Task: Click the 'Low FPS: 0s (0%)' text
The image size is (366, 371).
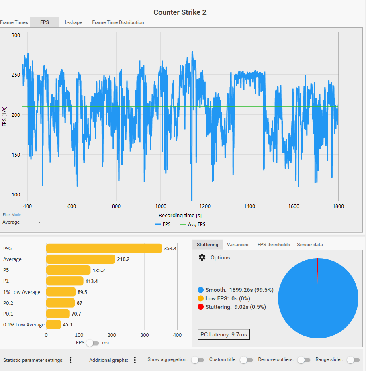Action: pyautogui.click(x=228, y=298)
